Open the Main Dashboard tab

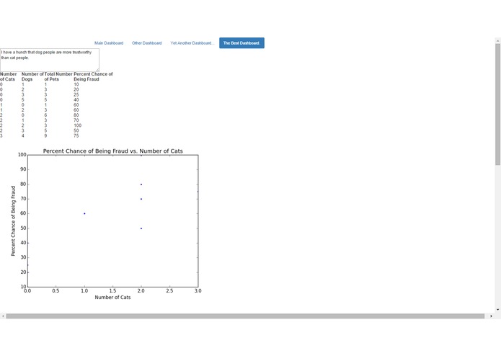[x=109, y=43]
